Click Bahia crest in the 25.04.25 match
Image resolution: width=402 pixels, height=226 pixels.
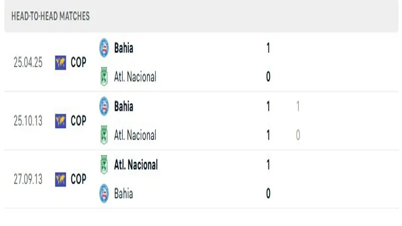coord(104,48)
